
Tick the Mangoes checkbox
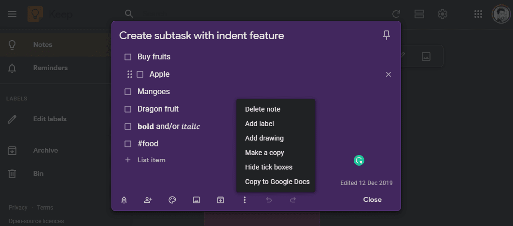click(128, 92)
